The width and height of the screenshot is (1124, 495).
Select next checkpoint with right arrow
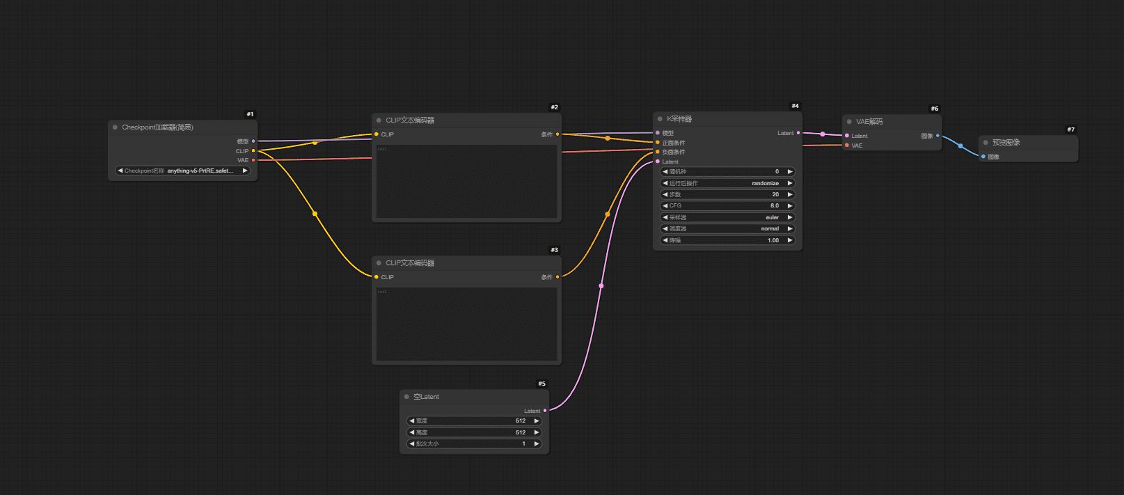(x=245, y=171)
